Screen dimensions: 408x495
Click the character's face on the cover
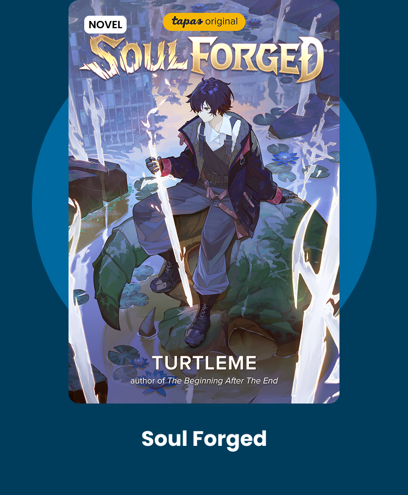tap(207, 113)
